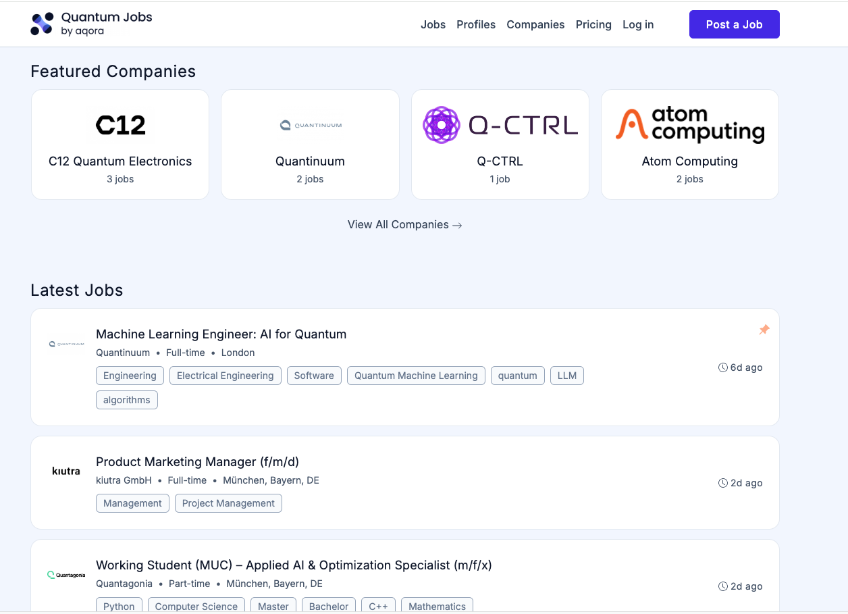Click the Quantum Jobs logo icon
The image size is (848, 614).
(x=42, y=24)
